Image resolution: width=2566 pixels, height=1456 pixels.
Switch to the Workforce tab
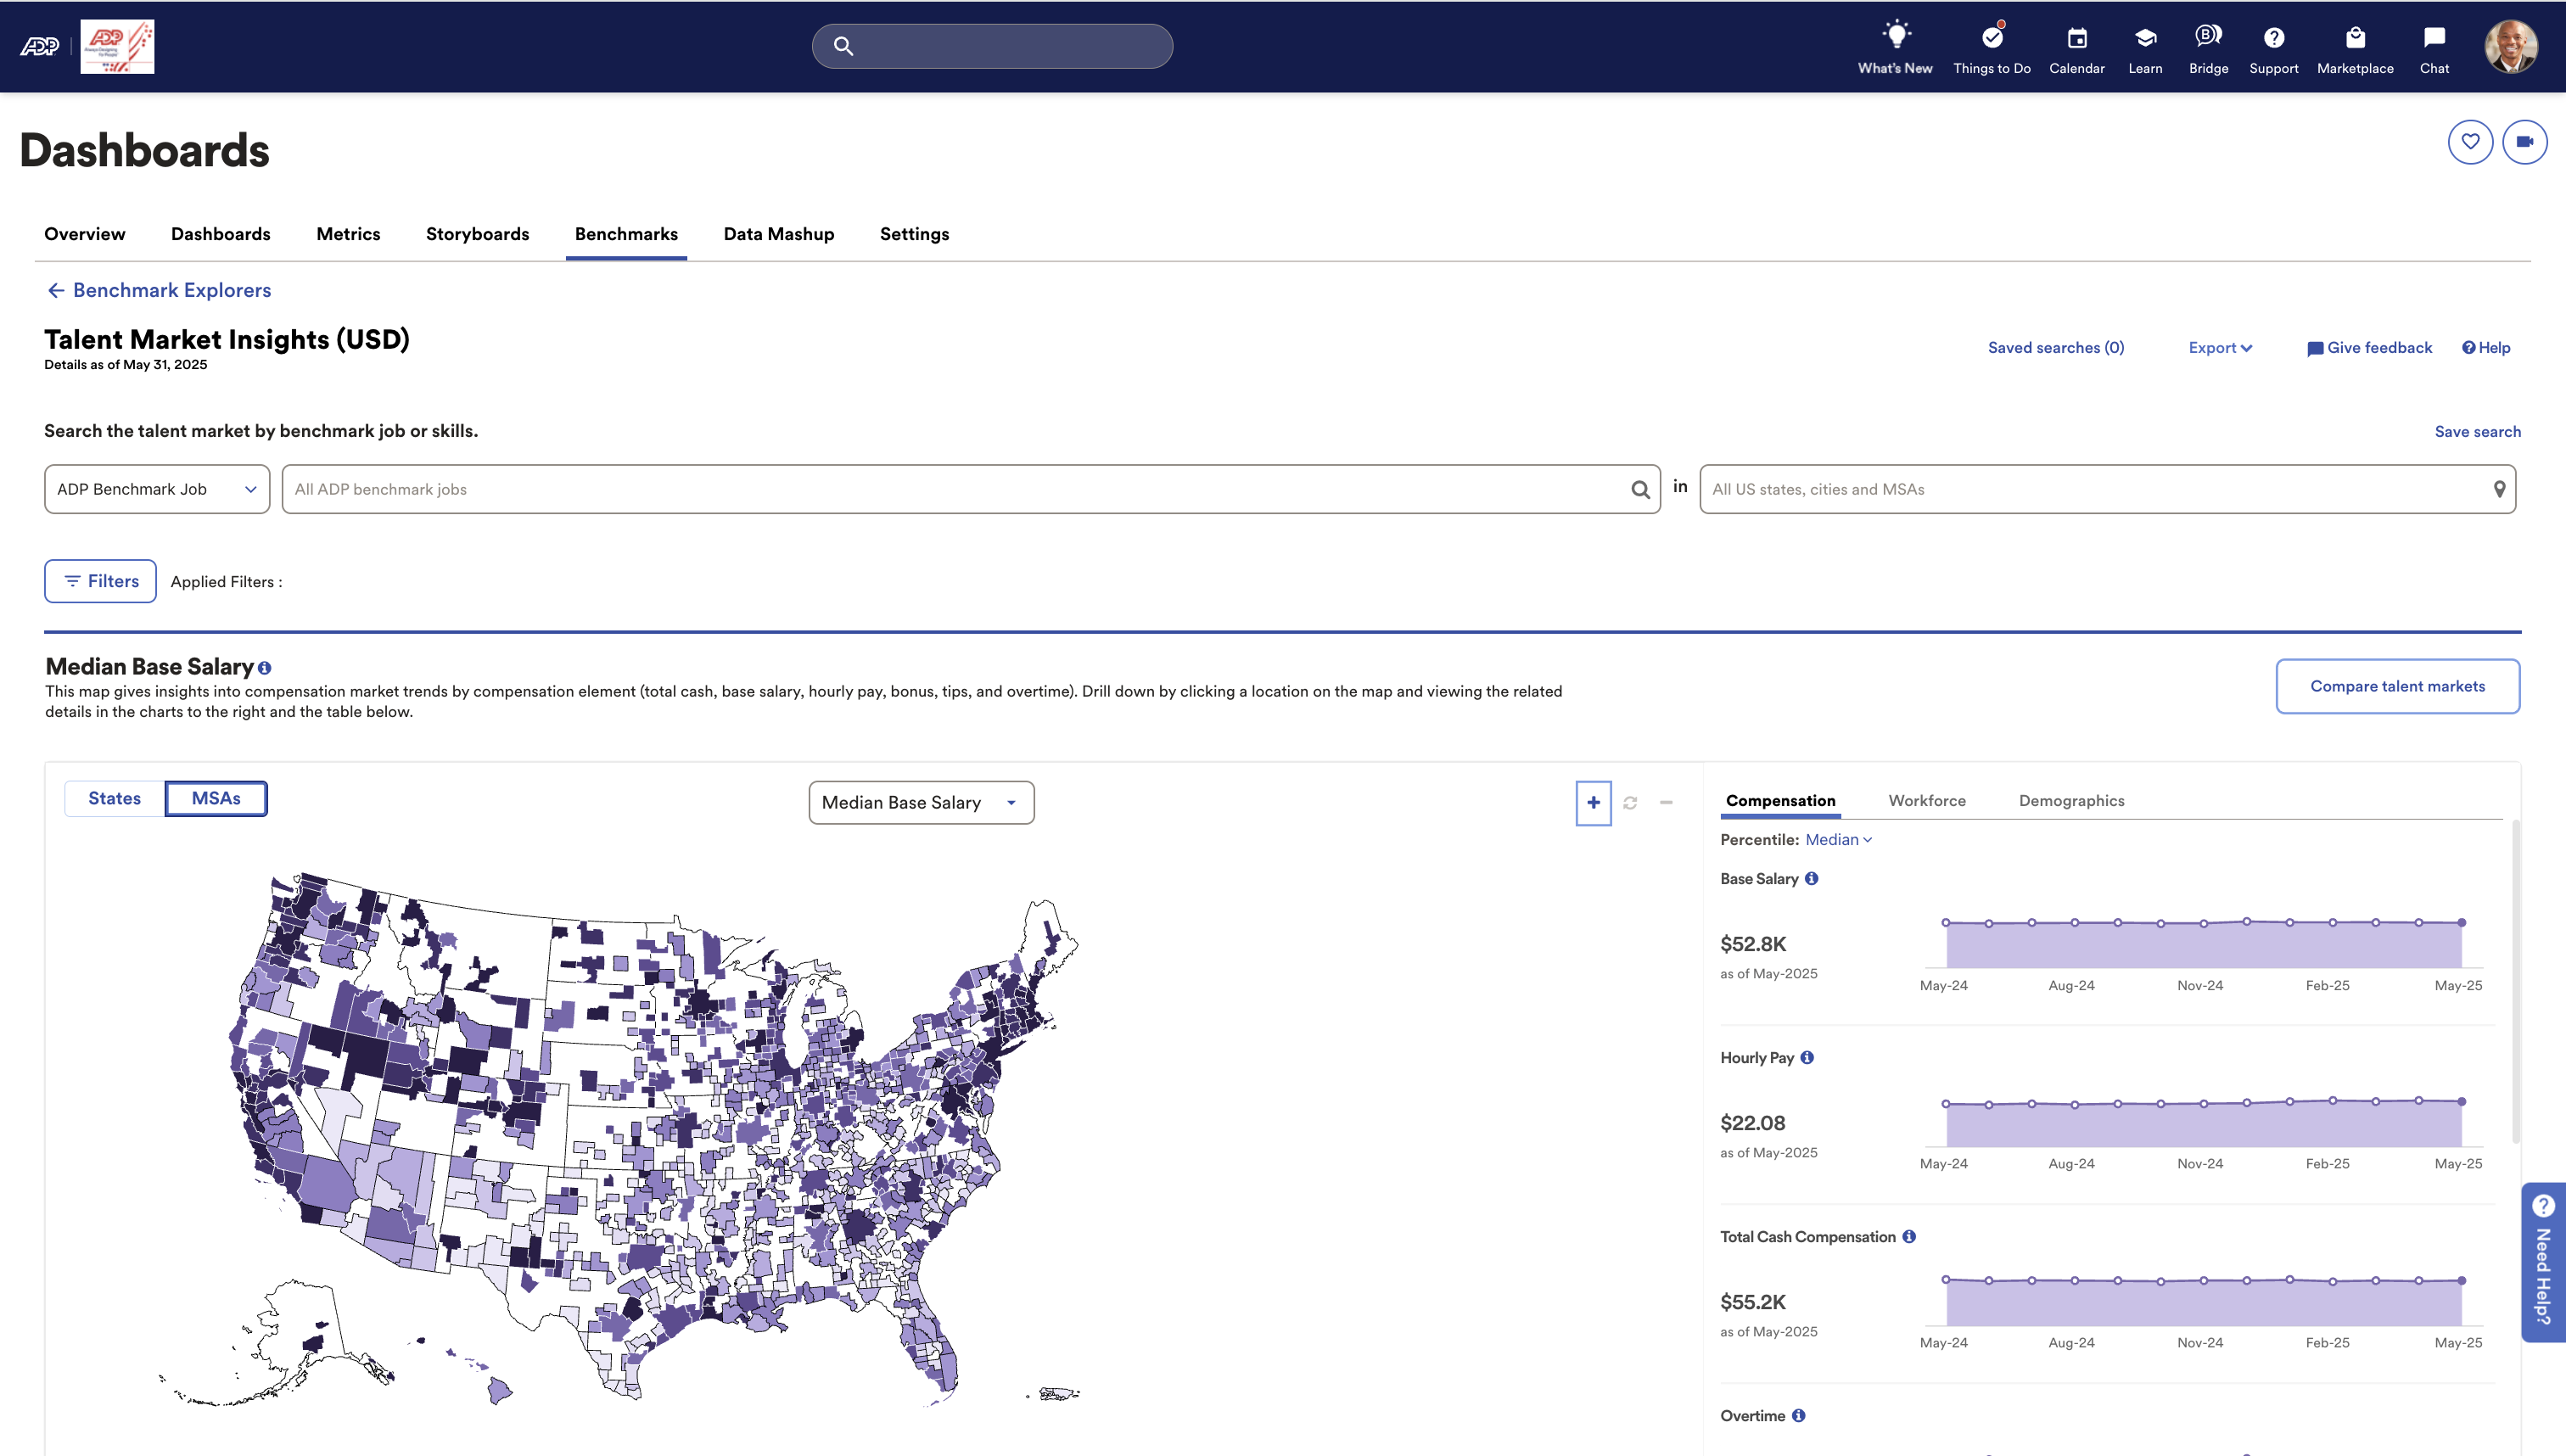(x=1927, y=800)
